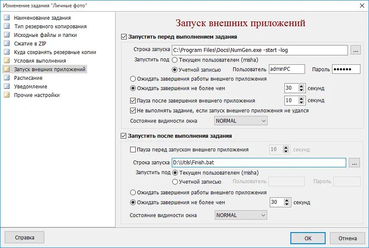Click the D:\Utils\Finish.bat launch string field
The height and width of the screenshot is (248, 369).
(259, 163)
